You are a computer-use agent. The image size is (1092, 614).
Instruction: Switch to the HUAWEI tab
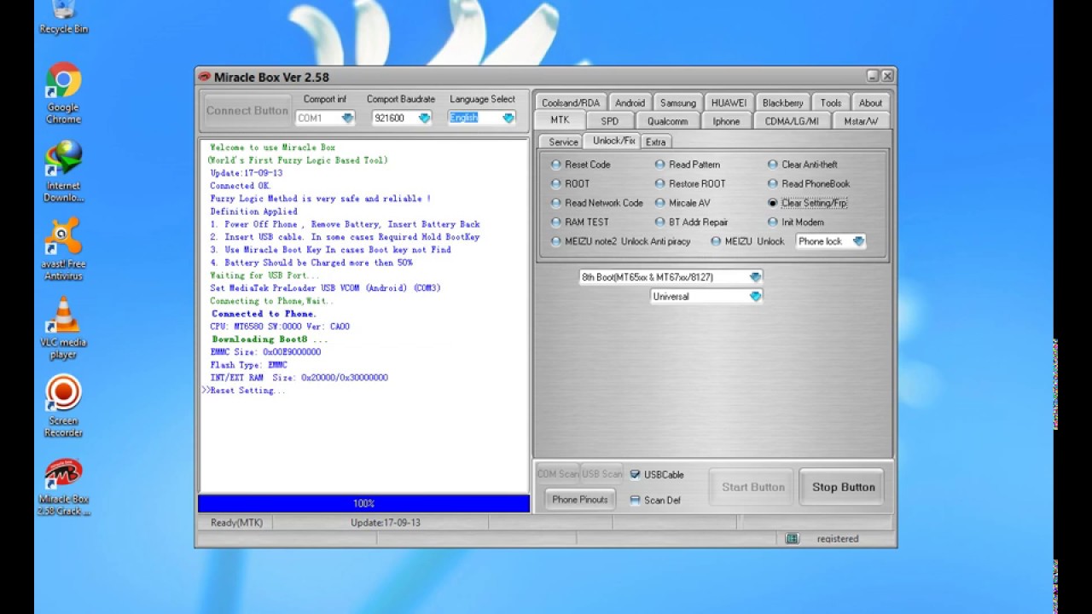point(729,102)
